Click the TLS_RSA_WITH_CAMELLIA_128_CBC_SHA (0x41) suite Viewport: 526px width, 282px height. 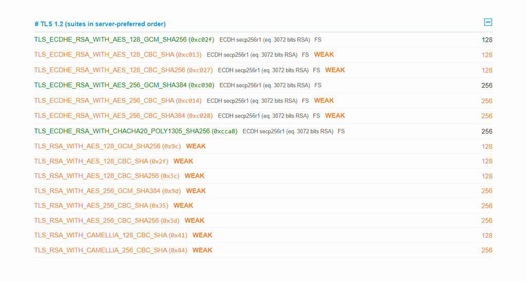(x=110, y=235)
